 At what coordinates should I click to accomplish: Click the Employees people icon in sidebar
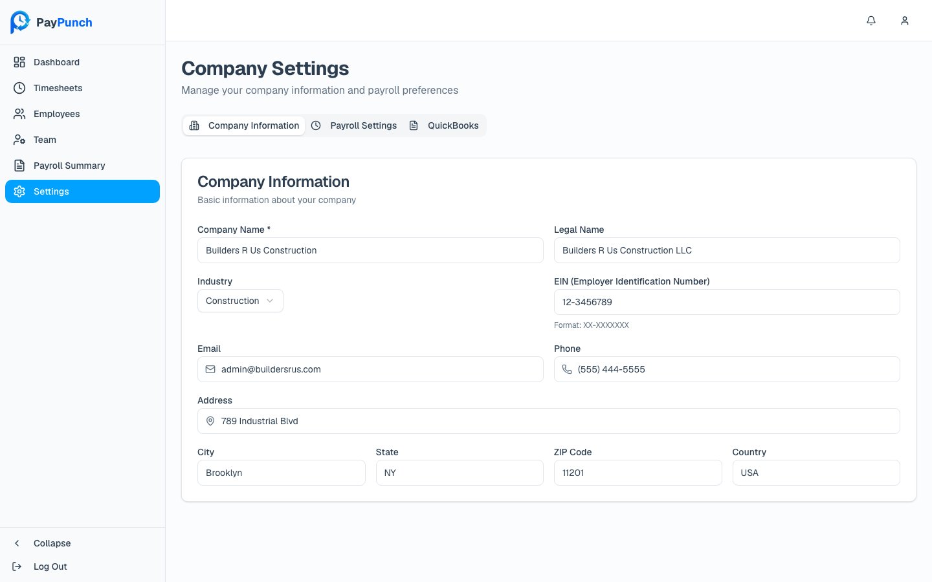(19, 114)
